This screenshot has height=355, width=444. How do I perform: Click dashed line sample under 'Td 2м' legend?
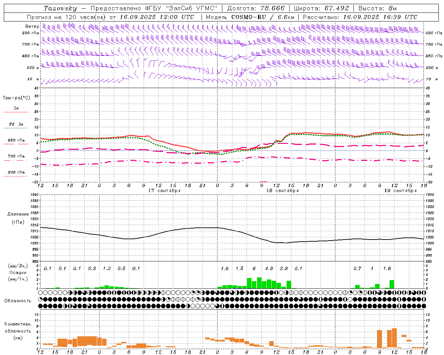click(x=15, y=128)
